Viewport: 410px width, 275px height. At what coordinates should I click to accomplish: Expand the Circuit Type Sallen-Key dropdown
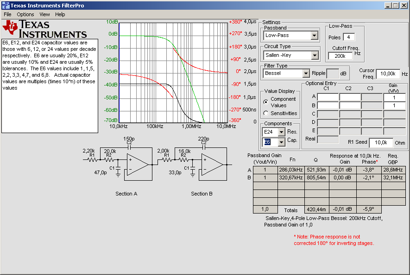point(314,55)
